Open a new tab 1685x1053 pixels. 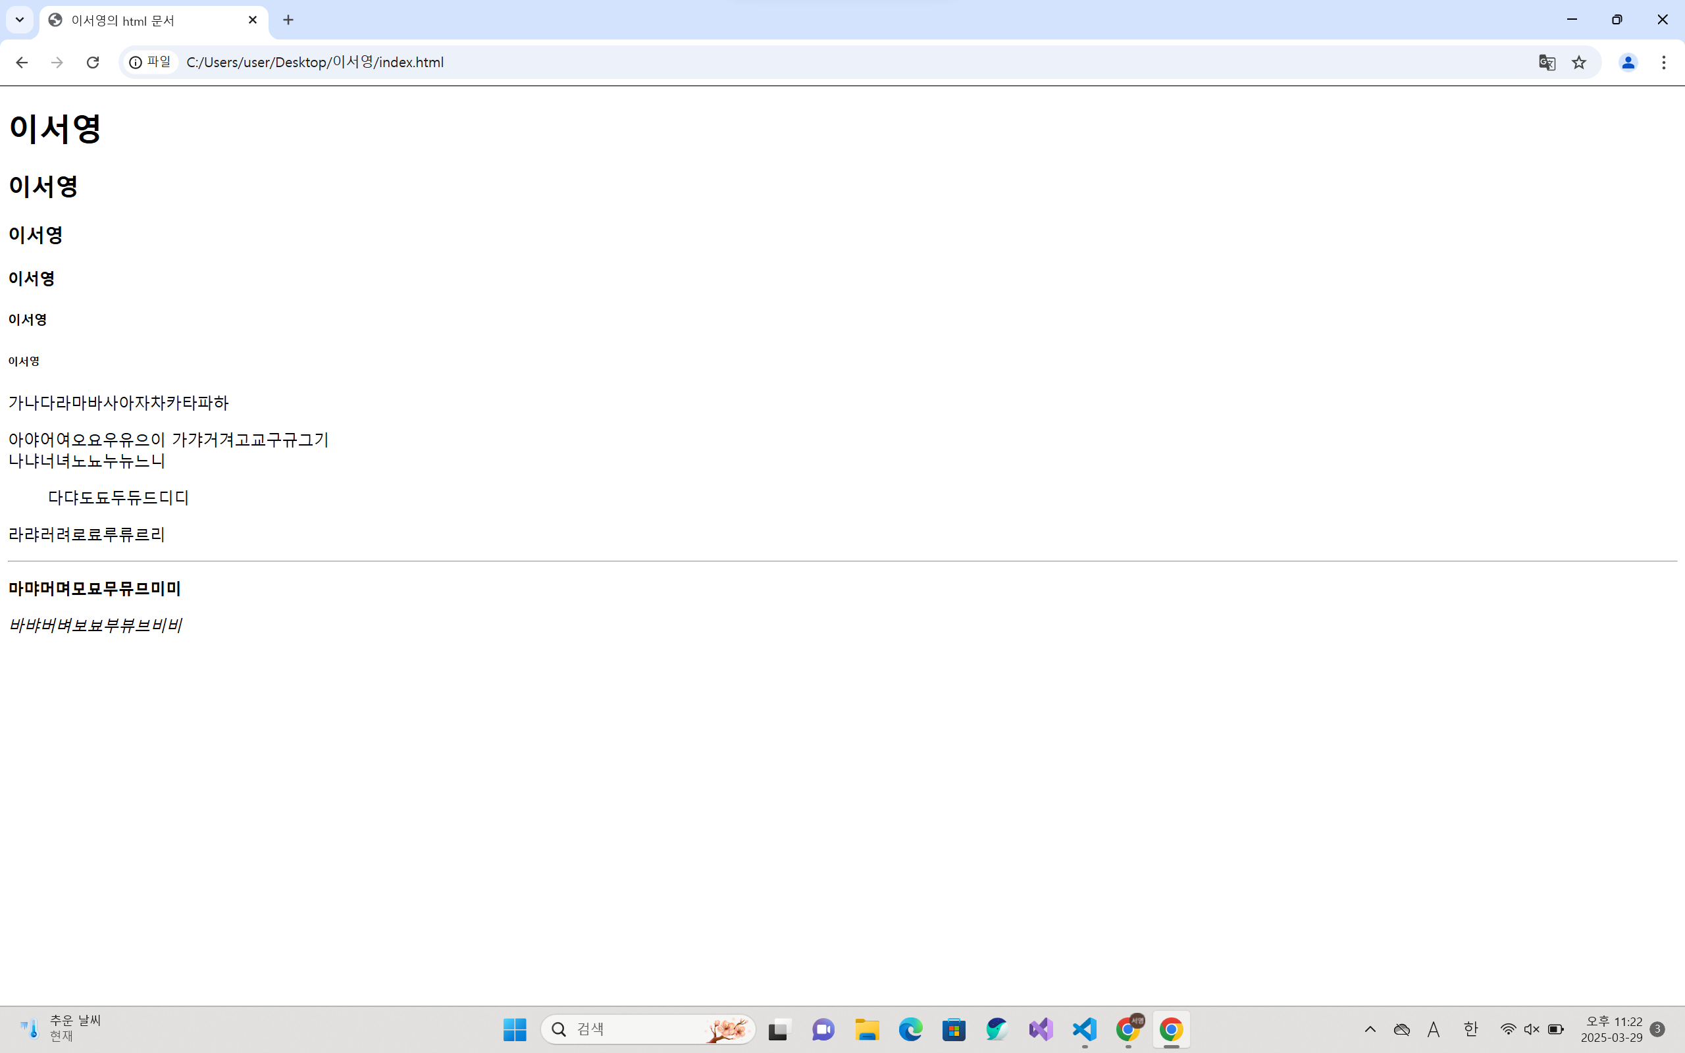coord(288,20)
